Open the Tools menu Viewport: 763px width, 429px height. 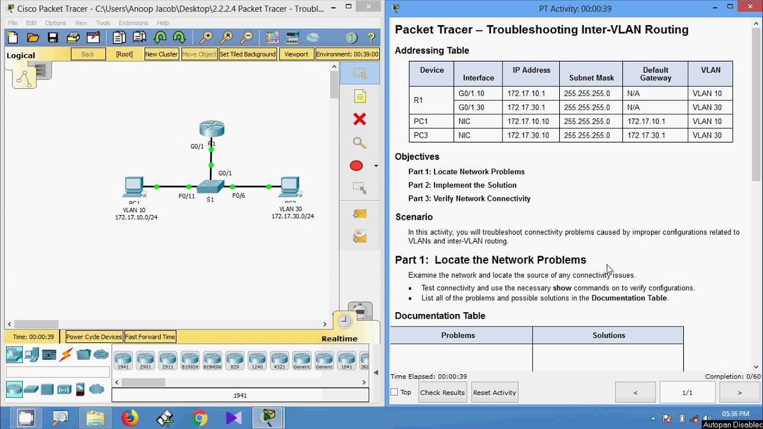(103, 23)
